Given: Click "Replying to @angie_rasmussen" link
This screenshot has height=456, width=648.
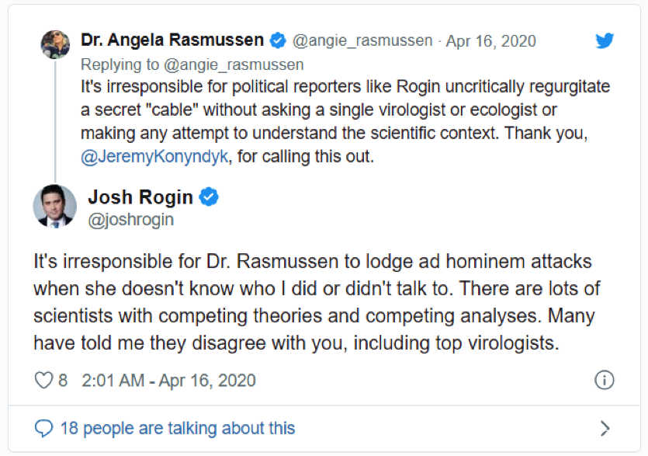Looking at the screenshot, I should [192, 64].
